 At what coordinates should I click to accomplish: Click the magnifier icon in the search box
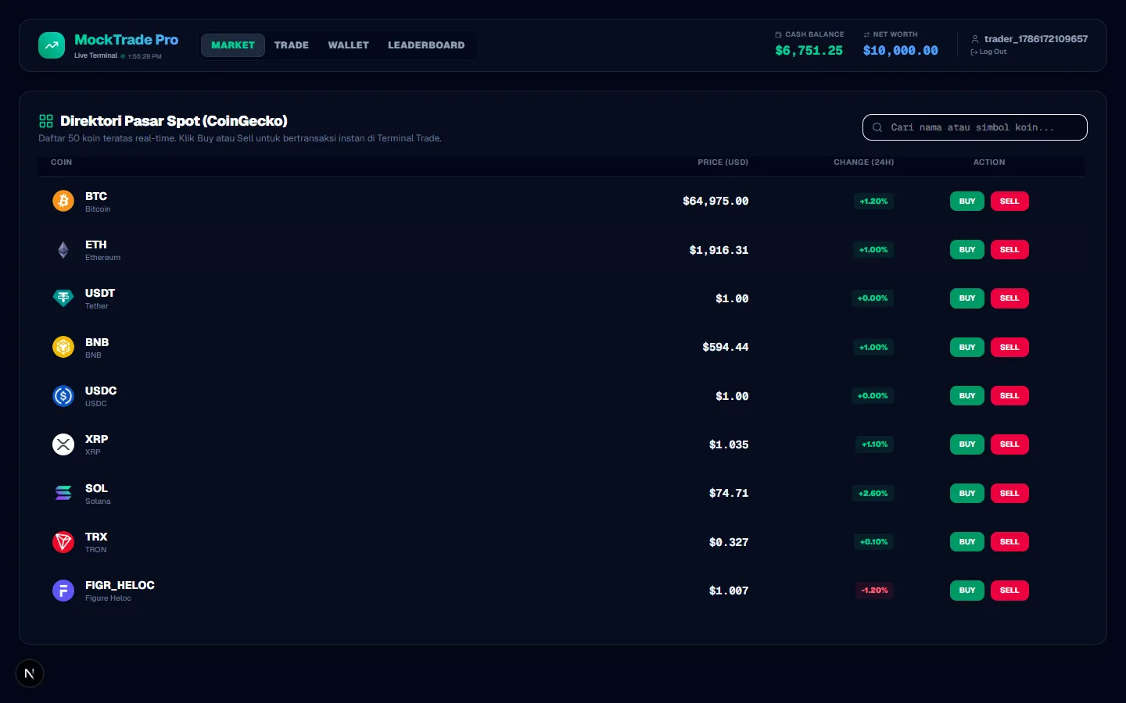877,127
